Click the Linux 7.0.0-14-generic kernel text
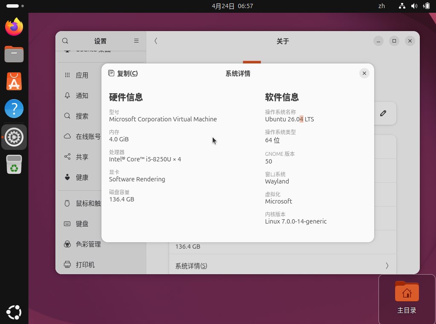 pos(296,221)
